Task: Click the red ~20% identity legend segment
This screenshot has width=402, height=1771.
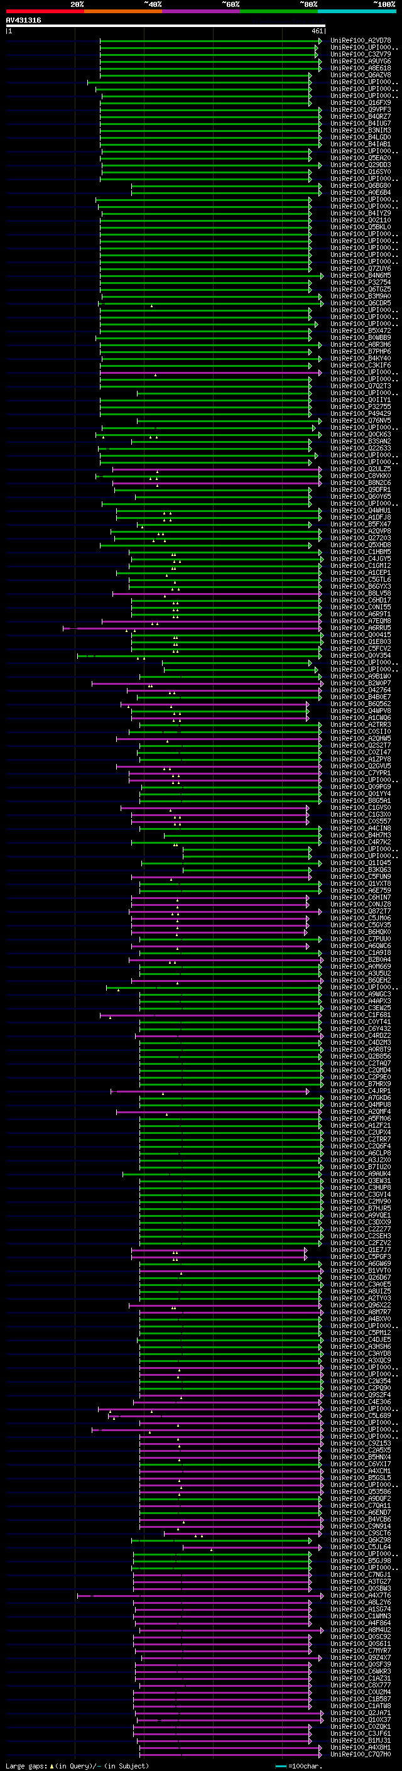Action: click(45, 11)
